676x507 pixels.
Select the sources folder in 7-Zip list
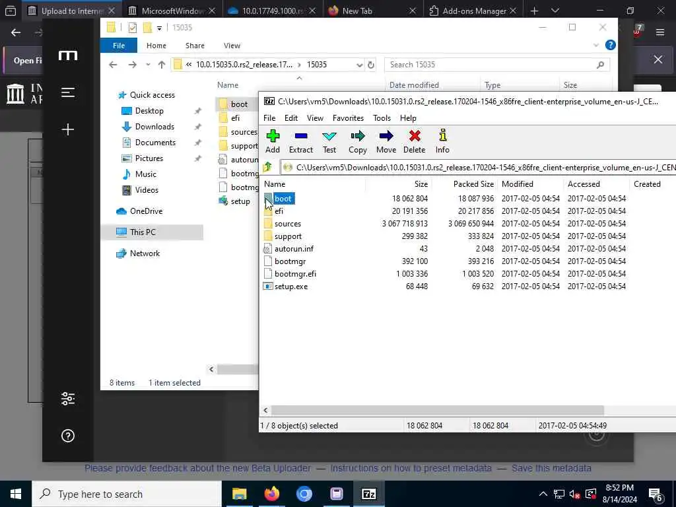[x=288, y=224]
